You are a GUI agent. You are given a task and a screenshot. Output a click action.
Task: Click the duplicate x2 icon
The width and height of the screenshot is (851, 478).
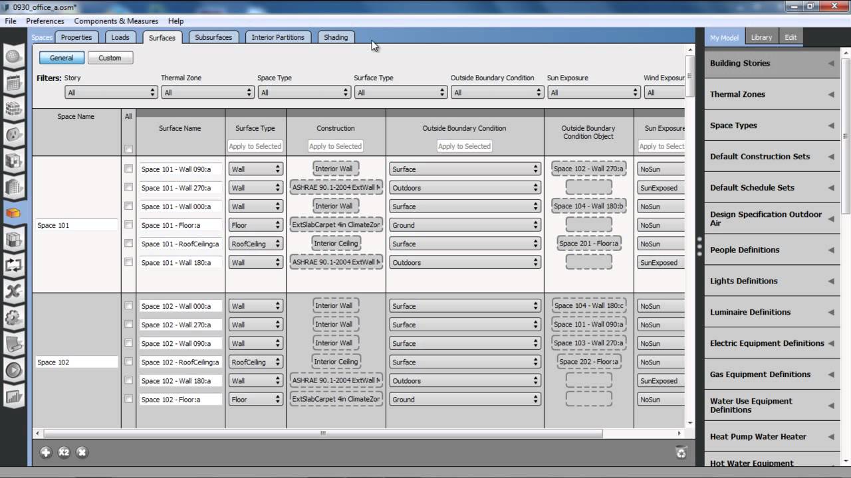click(64, 452)
